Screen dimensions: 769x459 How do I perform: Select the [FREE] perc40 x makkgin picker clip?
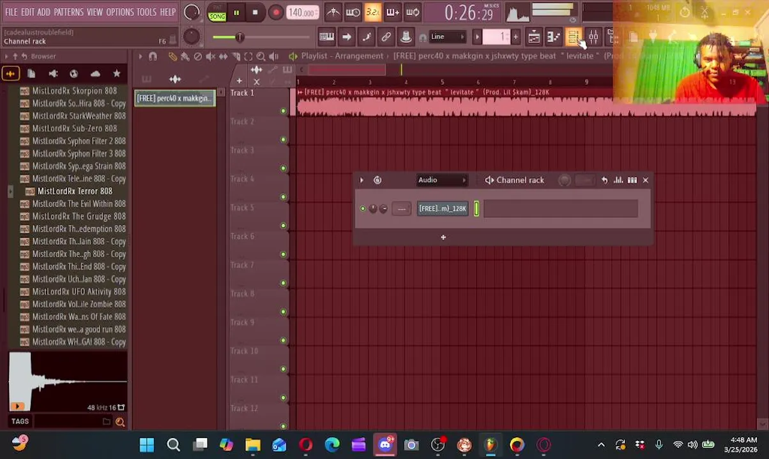click(174, 98)
